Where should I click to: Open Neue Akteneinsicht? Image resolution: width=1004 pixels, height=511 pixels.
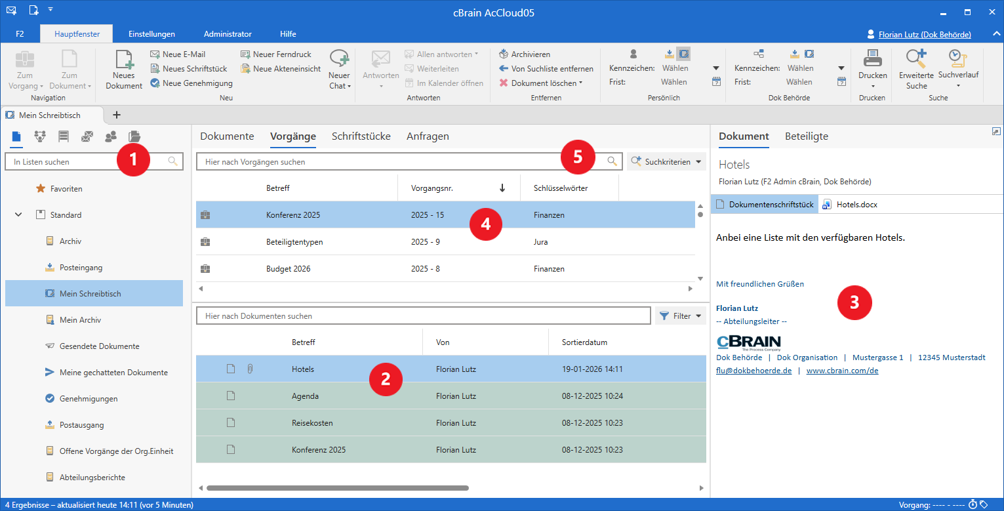coord(281,69)
